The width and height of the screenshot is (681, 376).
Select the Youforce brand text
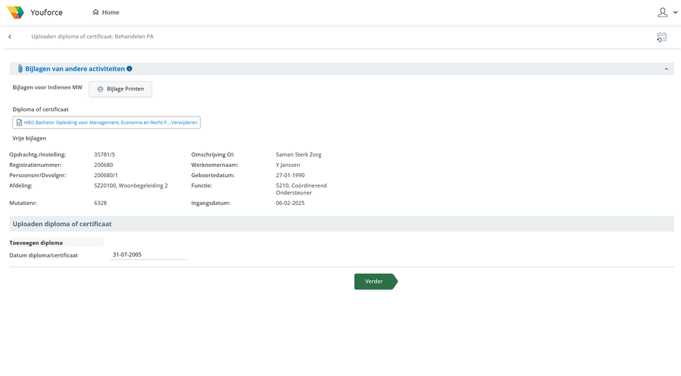46,12
